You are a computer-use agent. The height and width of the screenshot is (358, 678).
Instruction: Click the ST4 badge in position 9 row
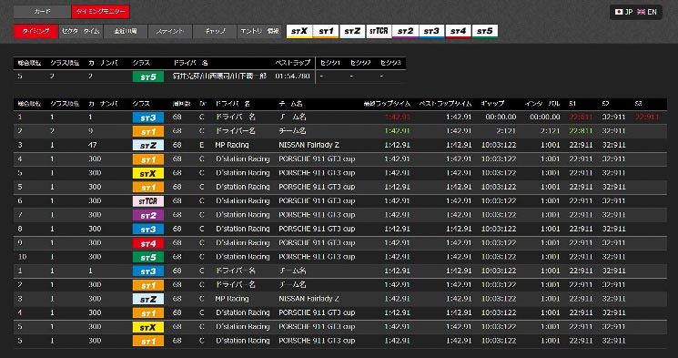(148, 243)
